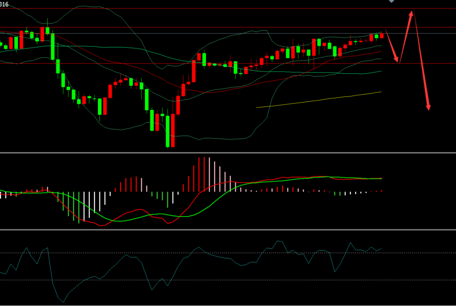Click the gray horizontal current price line
The image size is (456, 306).
coord(228,33)
